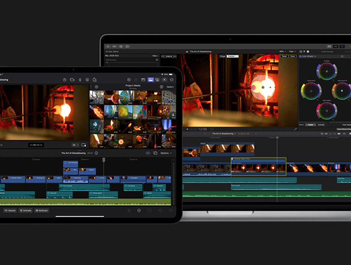Tap the camera record icon on iPad toolbar
The image size is (351, 265).
tap(72, 80)
